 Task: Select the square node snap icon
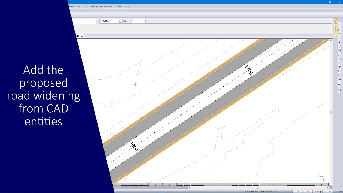coord(340,30)
